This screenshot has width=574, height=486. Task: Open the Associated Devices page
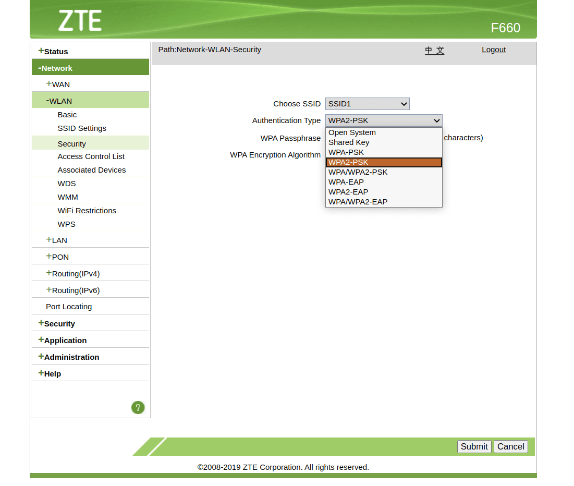(x=92, y=170)
